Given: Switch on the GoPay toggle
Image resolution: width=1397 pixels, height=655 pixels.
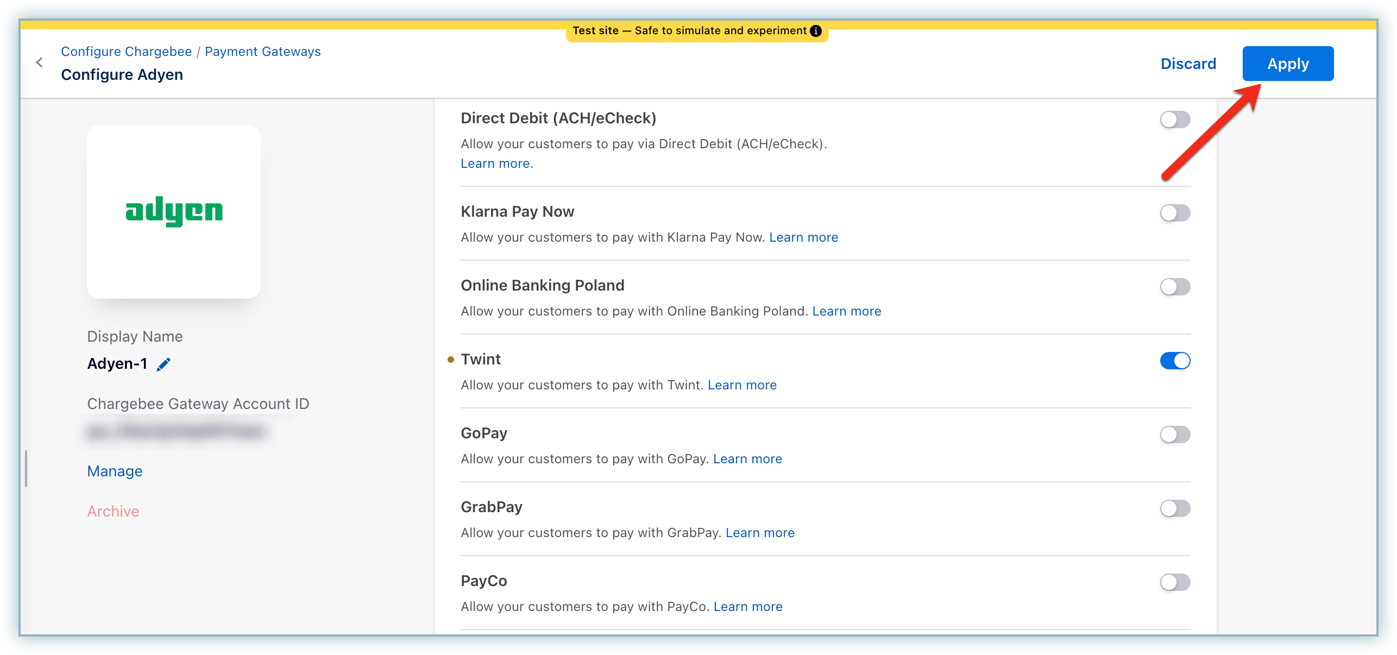Looking at the screenshot, I should (x=1175, y=434).
